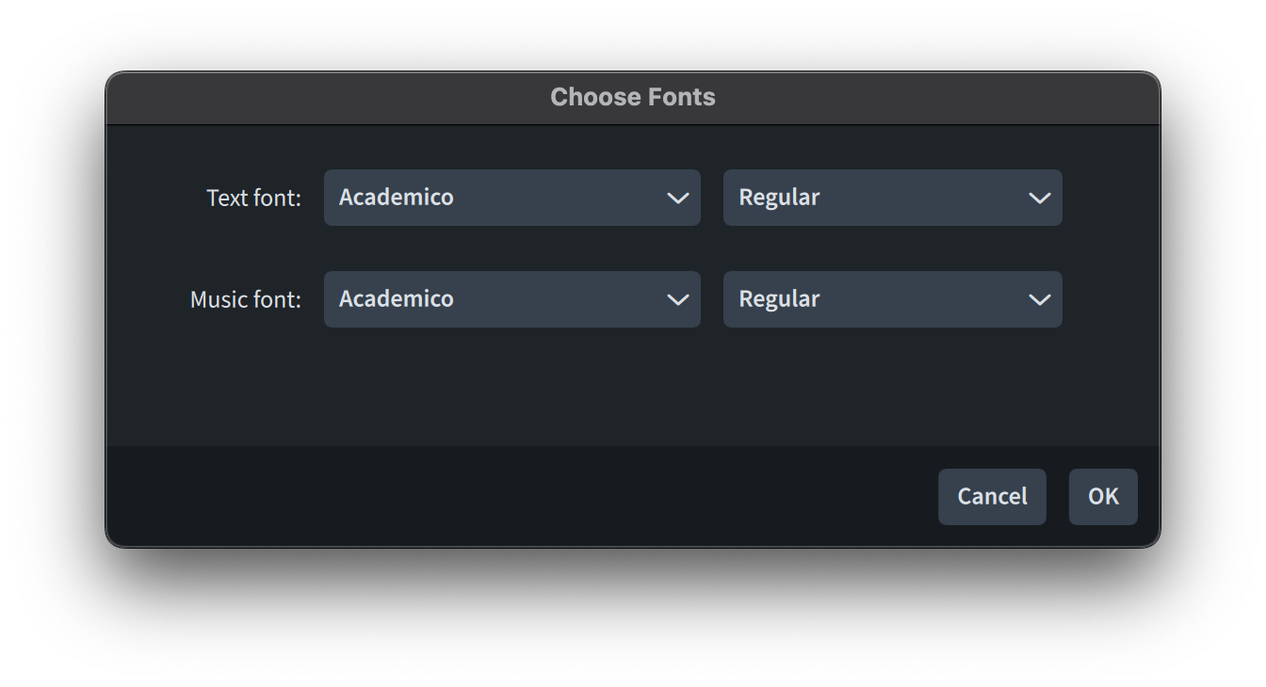This screenshot has height=687, width=1266.
Task: Click Cancel to dismiss the dialog
Action: tap(992, 496)
